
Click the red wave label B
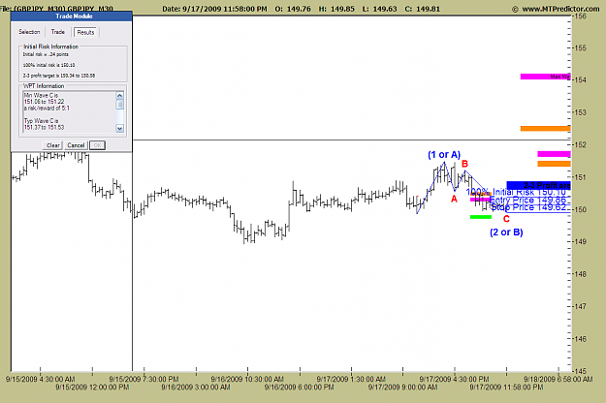[x=465, y=164]
